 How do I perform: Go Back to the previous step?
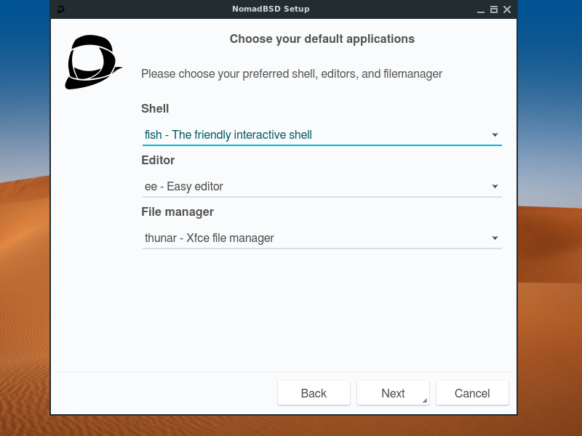[x=314, y=393]
